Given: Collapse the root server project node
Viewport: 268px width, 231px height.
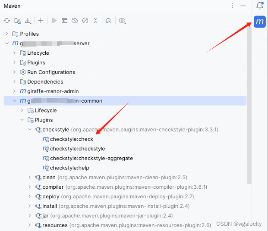Looking at the screenshot, I should [7, 44].
